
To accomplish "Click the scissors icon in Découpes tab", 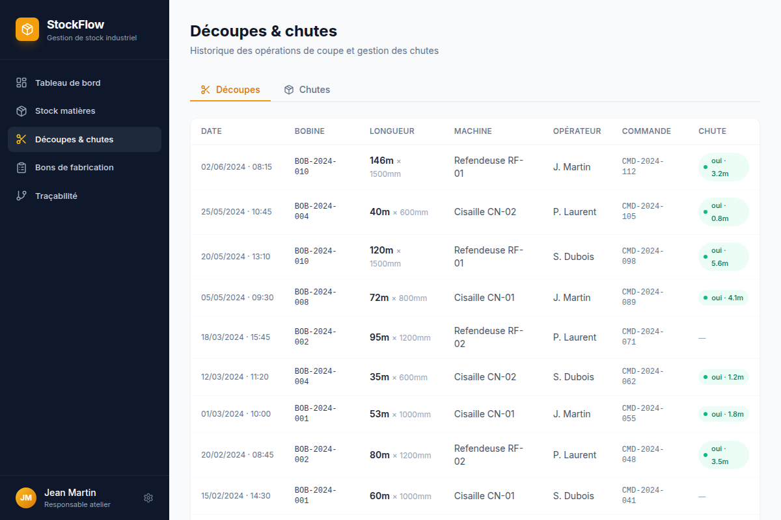I will tap(206, 90).
